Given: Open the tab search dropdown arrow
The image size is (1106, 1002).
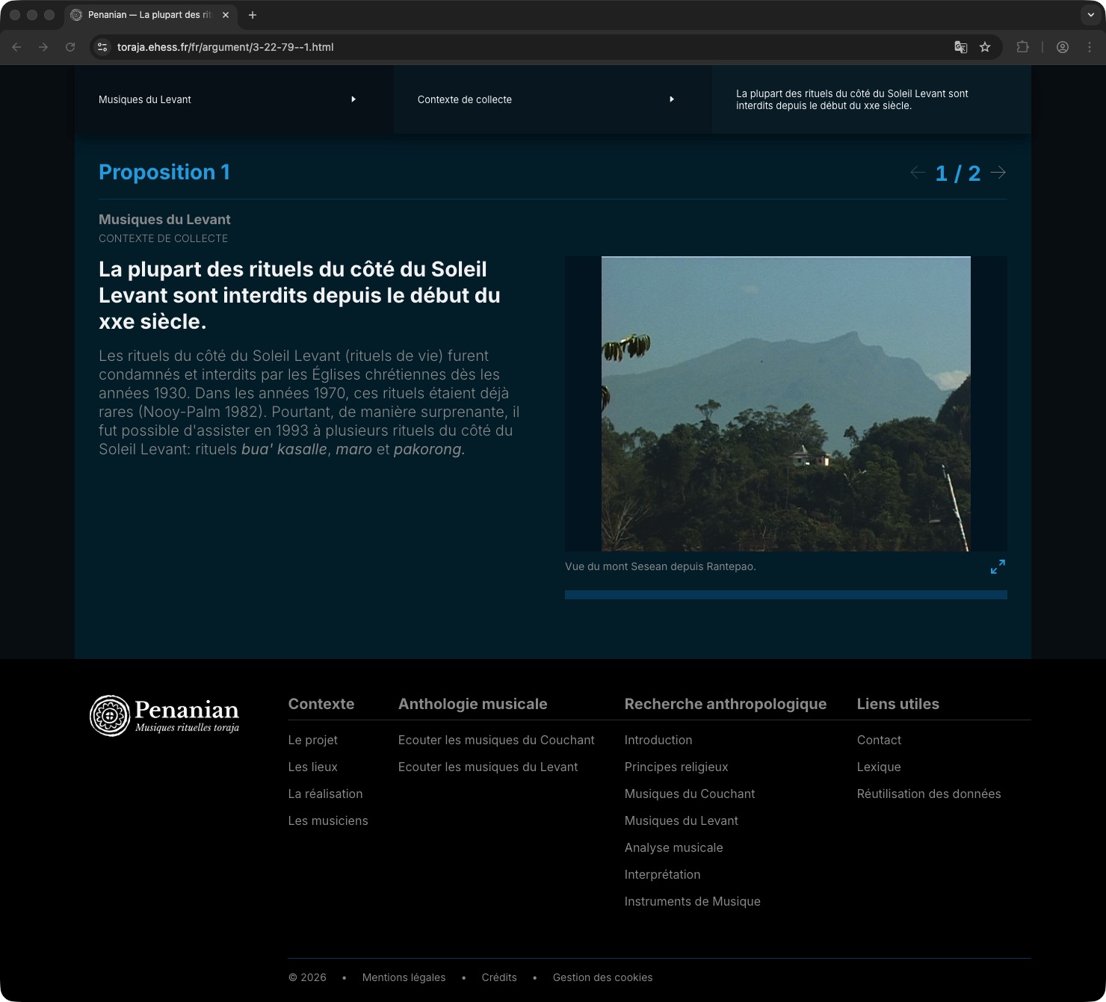Looking at the screenshot, I should click(x=1090, y=15).
